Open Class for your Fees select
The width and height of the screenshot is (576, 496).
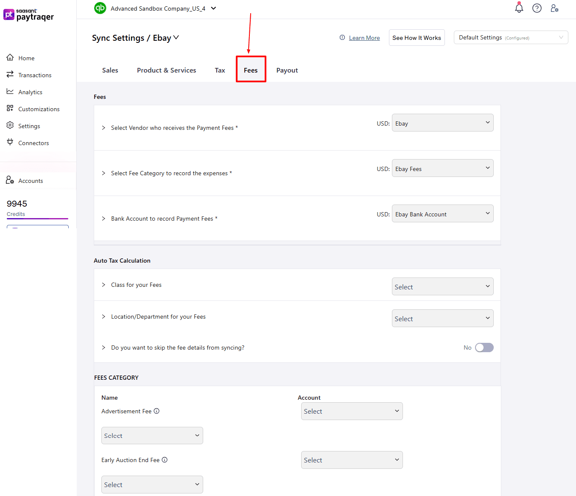tap(443, 286)
